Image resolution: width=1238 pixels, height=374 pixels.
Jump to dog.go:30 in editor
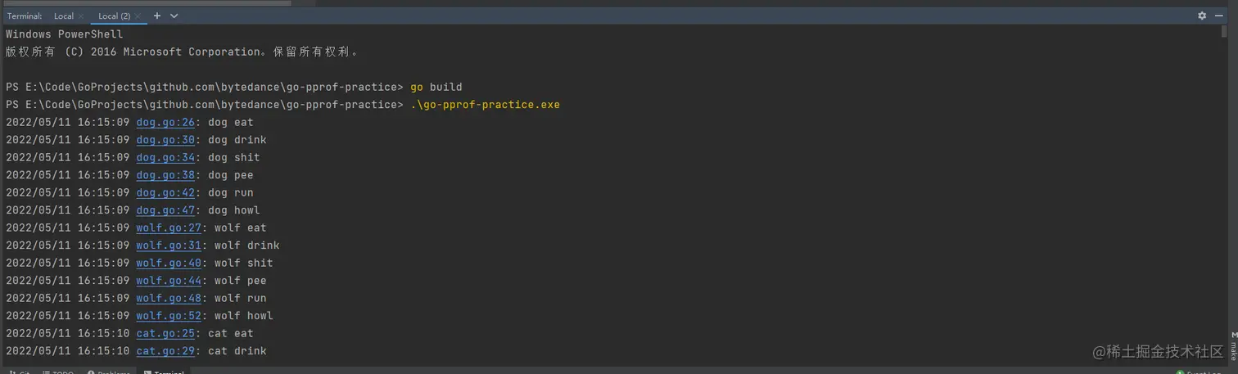tap(165, 140)
